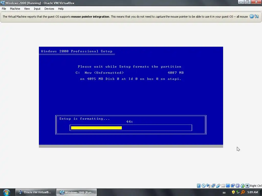This screenshot has width=262, height=196.
Task: Click the hard disk activity indicator
Action: pos(199,186)
